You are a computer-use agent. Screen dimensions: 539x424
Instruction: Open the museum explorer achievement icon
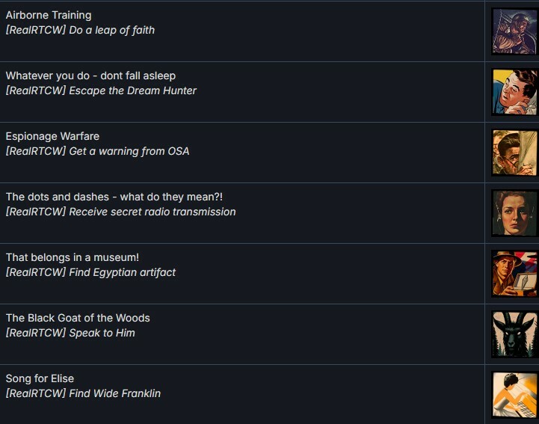click(515, 274)
